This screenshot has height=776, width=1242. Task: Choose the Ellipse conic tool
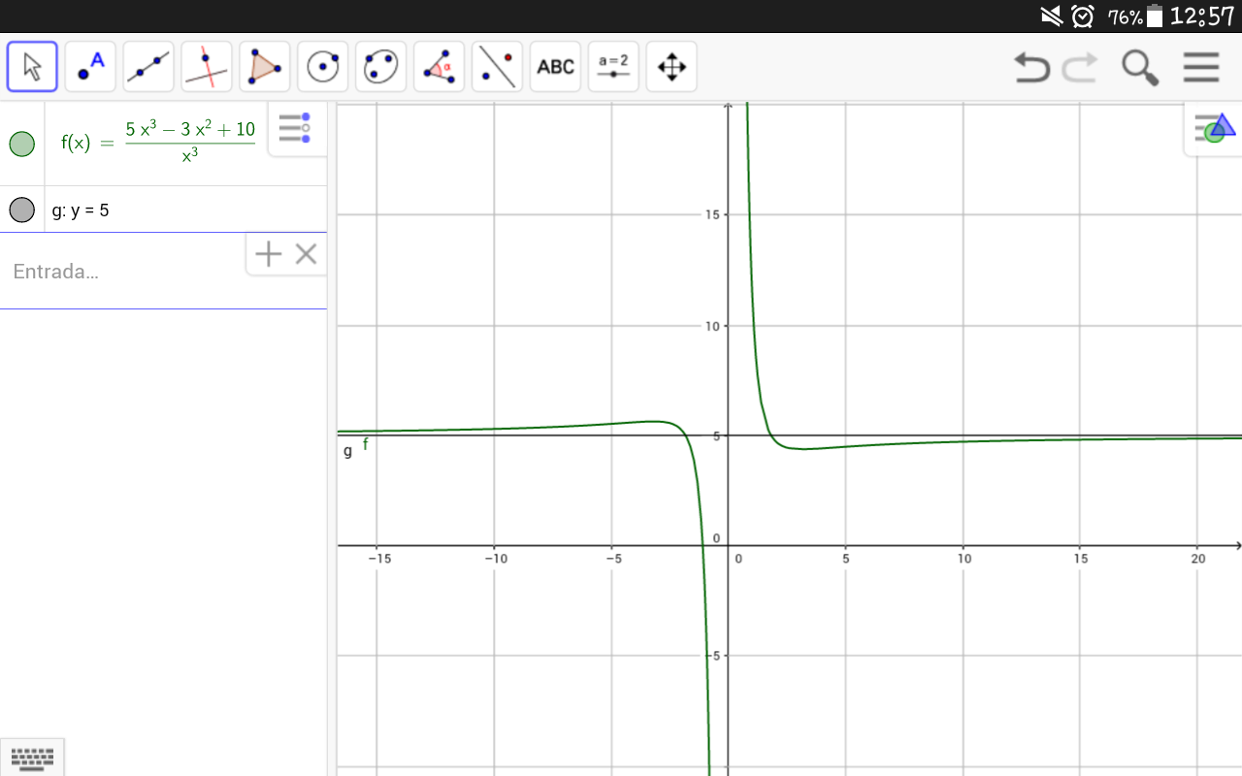[x=380, y=67]
